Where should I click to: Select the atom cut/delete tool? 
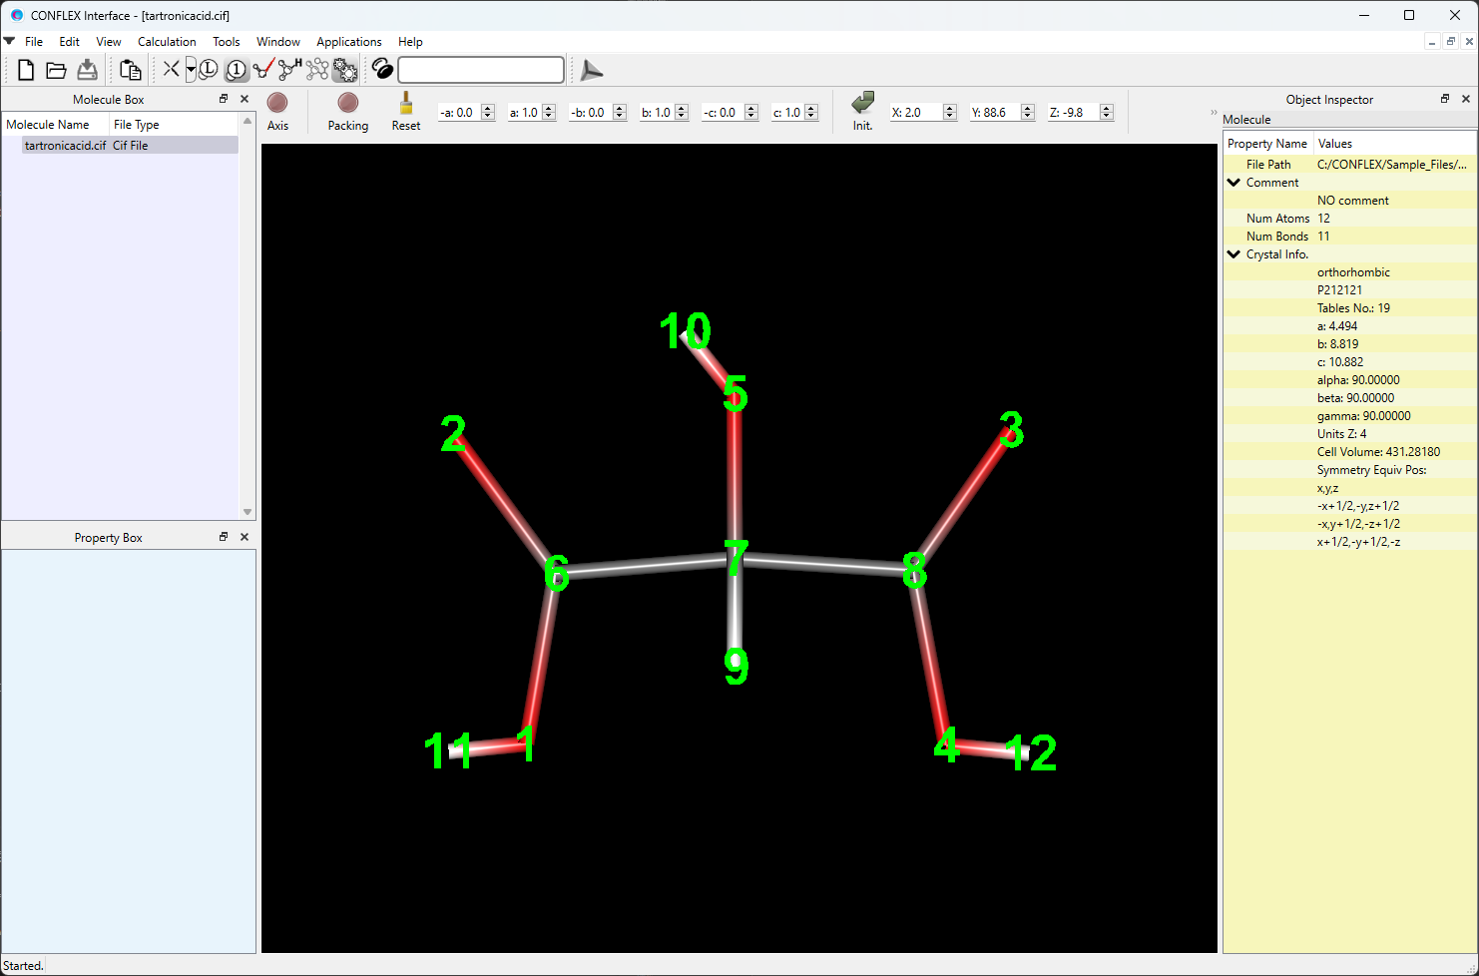[170, 69]
